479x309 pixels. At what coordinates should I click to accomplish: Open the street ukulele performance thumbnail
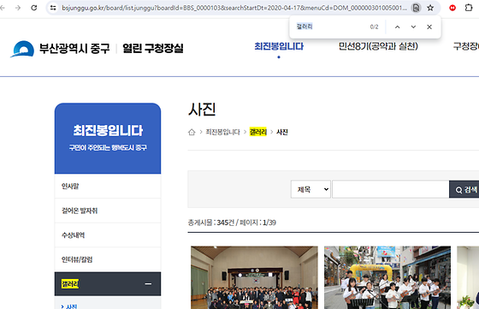click(387, 277)
